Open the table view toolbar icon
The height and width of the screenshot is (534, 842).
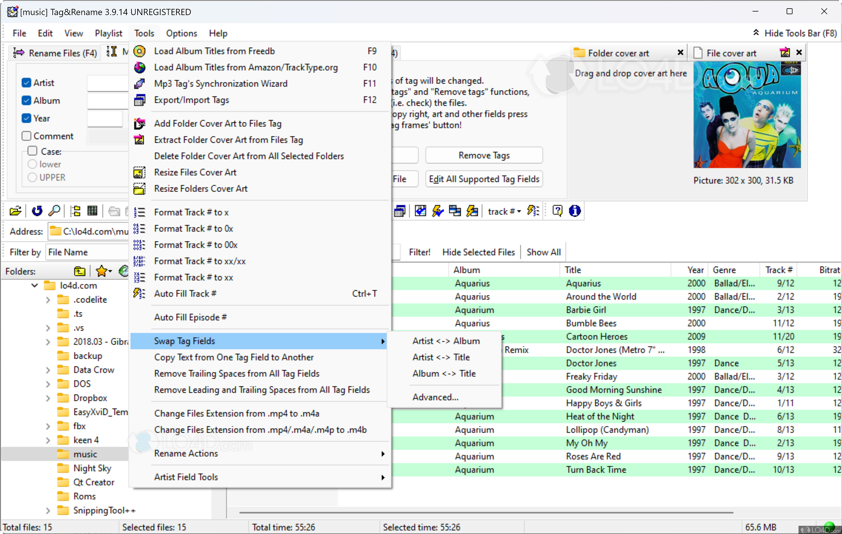(x=92, y=211)
